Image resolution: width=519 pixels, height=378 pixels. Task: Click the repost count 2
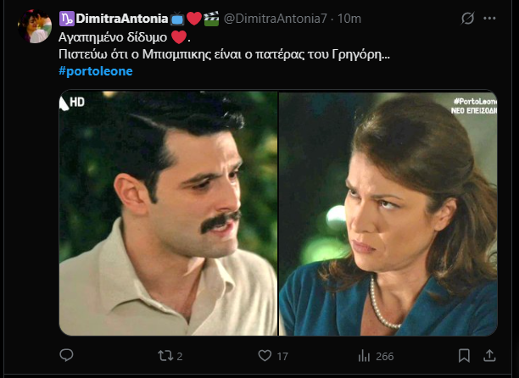pyautogui.click(x=179, y=355)
